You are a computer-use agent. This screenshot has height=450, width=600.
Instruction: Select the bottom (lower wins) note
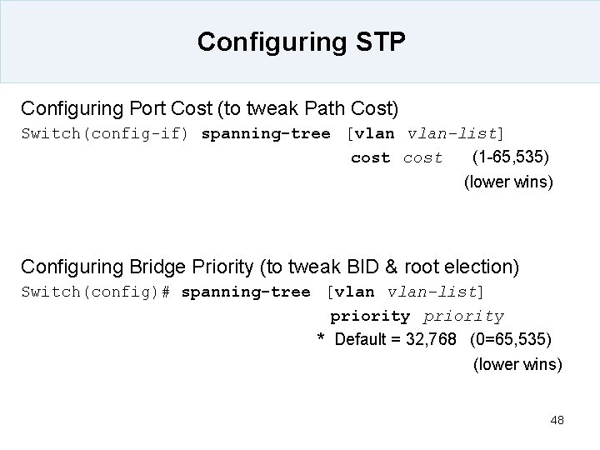coord(517,364)
